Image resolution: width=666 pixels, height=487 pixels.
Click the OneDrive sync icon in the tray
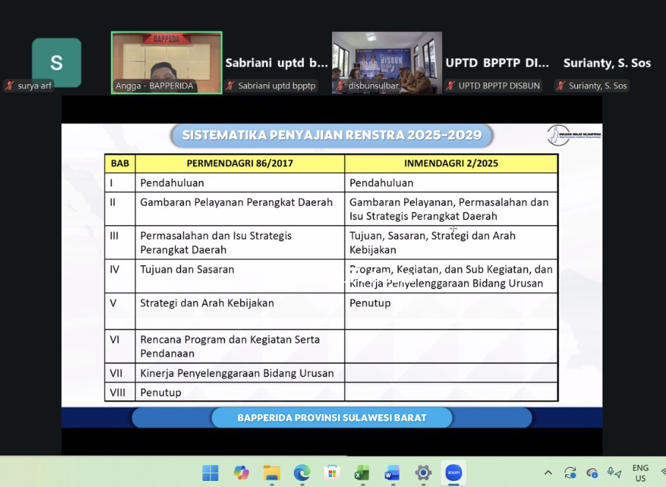[571, 472]
